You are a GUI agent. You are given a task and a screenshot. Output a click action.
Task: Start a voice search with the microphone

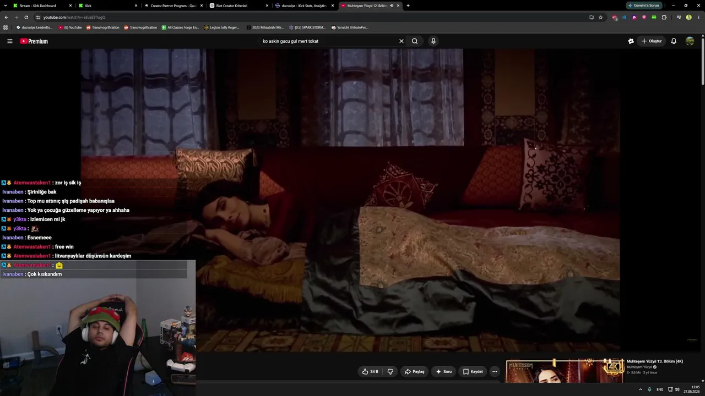pos(433,41)
